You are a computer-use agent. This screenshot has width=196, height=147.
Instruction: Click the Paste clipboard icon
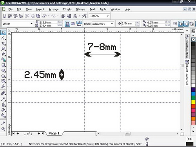point(38,16)
